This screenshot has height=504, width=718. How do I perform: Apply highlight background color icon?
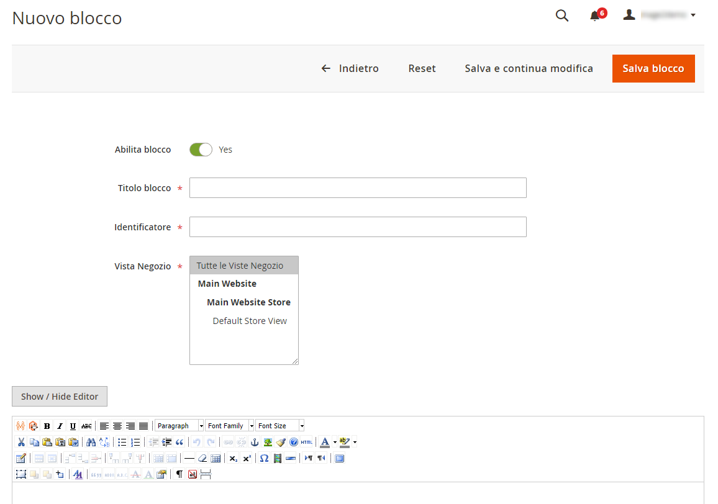point(344,442)
